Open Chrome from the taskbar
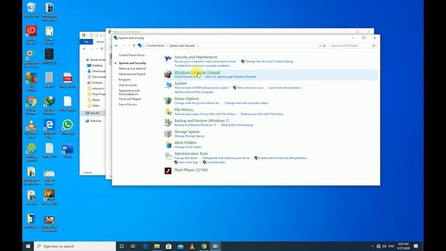Viewport: 446px width, 251px height. (203, 246)
